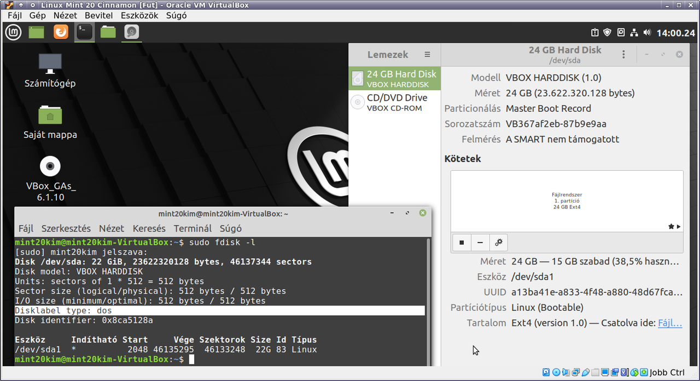Open the VirtualBox Eszközök menu
The image size is (700, 381).
pyautogui.click(x=139, y=15)
